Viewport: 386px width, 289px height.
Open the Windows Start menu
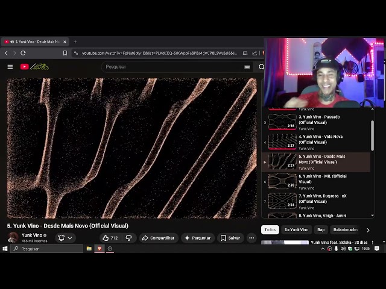[x=5, y=249]
